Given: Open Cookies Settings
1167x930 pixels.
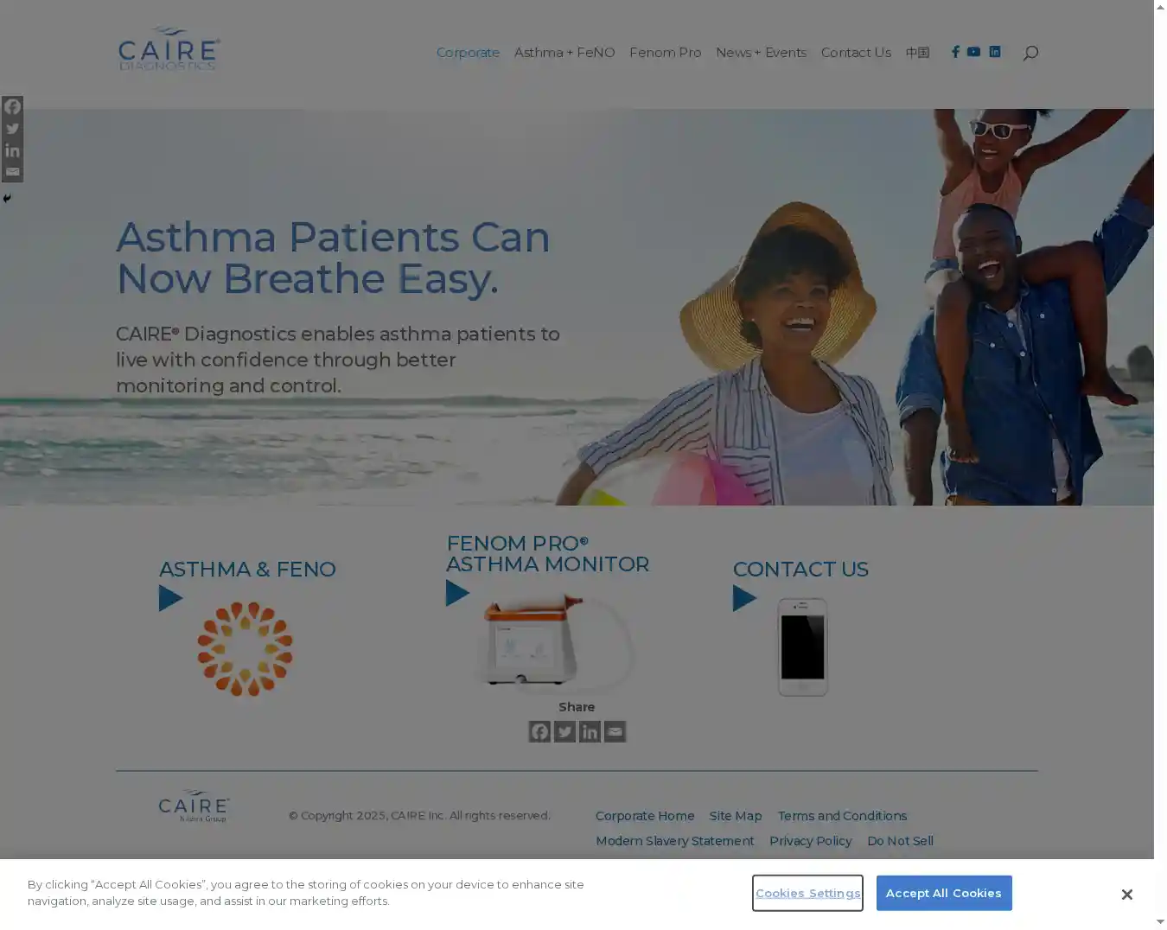Looking at the screenshot, I should pyautogui.click(x=807, y=893).
